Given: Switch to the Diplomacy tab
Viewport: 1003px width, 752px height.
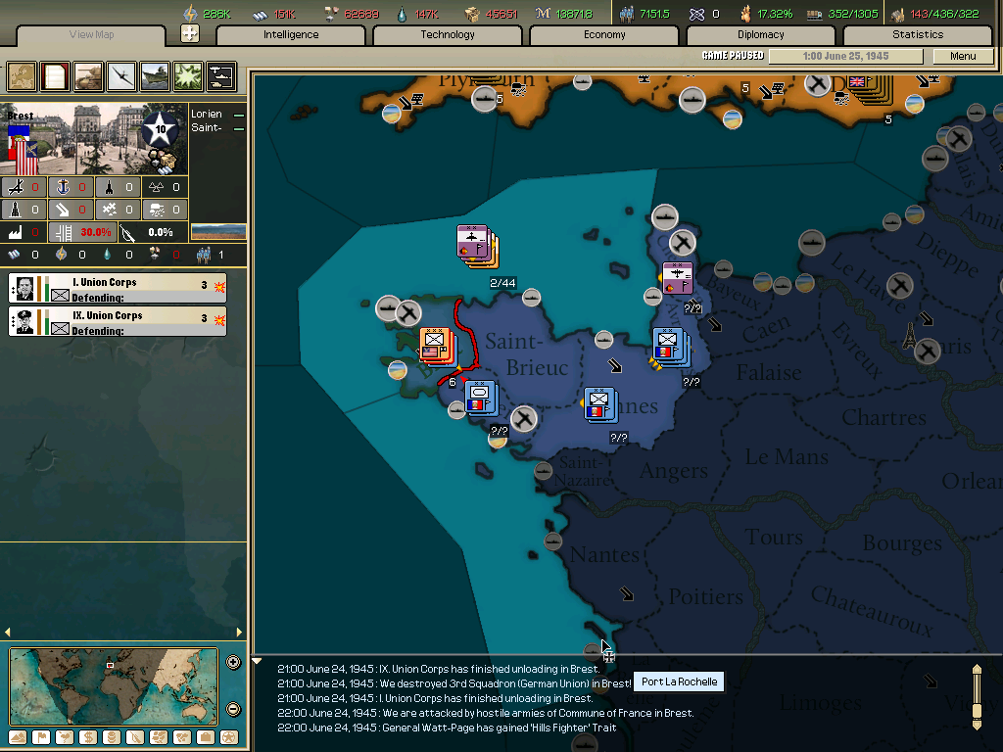Looking at the screenshot, I should coord(761,34).
